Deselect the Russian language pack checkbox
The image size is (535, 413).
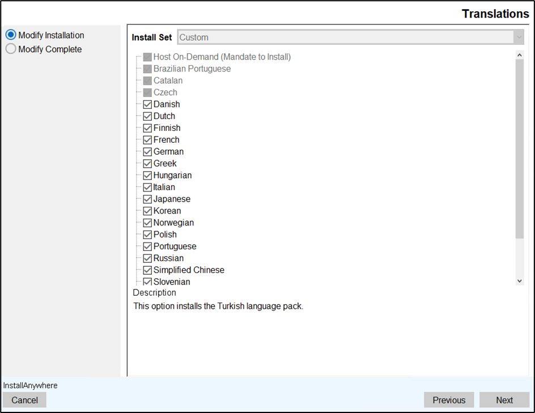point(147,258)
